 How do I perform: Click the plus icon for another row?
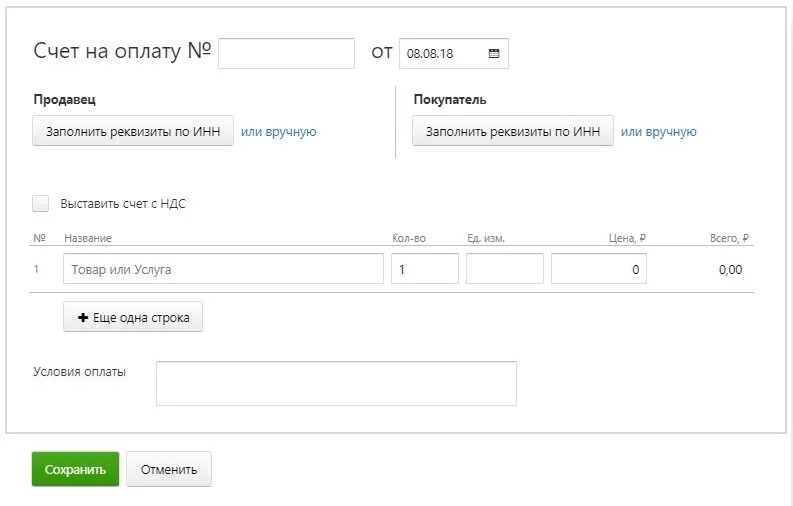[83, 317]
